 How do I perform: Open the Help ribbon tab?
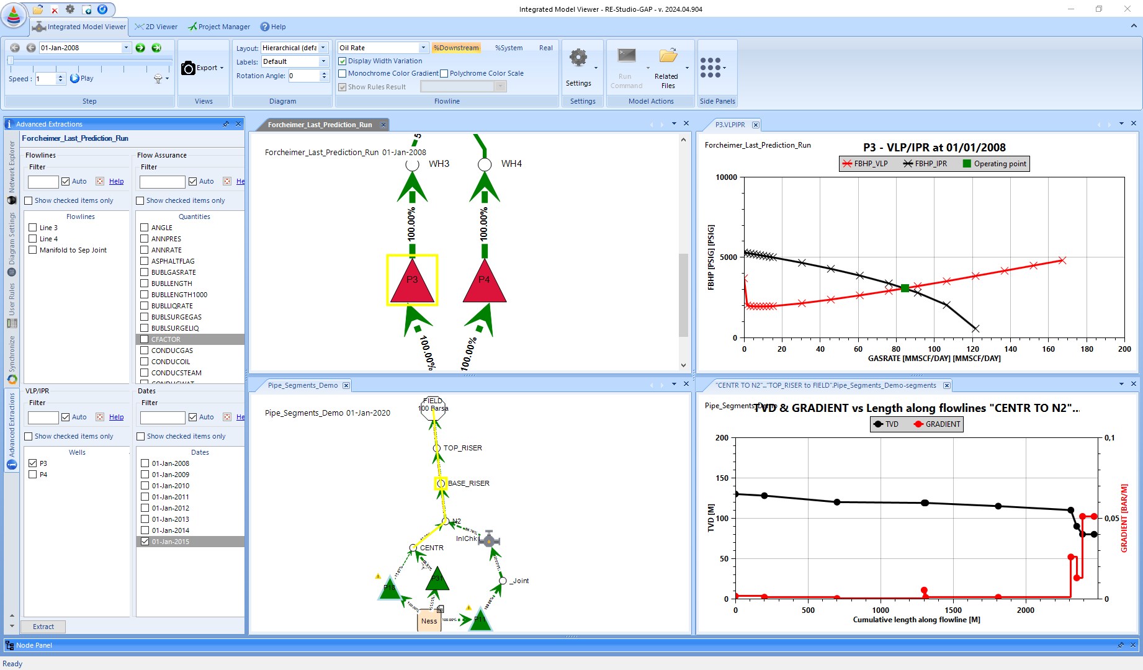[x=273, y=27]
